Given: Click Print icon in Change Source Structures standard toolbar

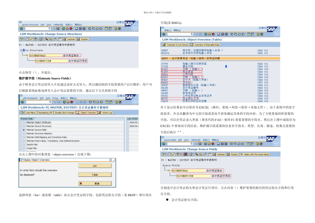Looking at the screenshot, I should pyautogui.click(x=77, y=29).
